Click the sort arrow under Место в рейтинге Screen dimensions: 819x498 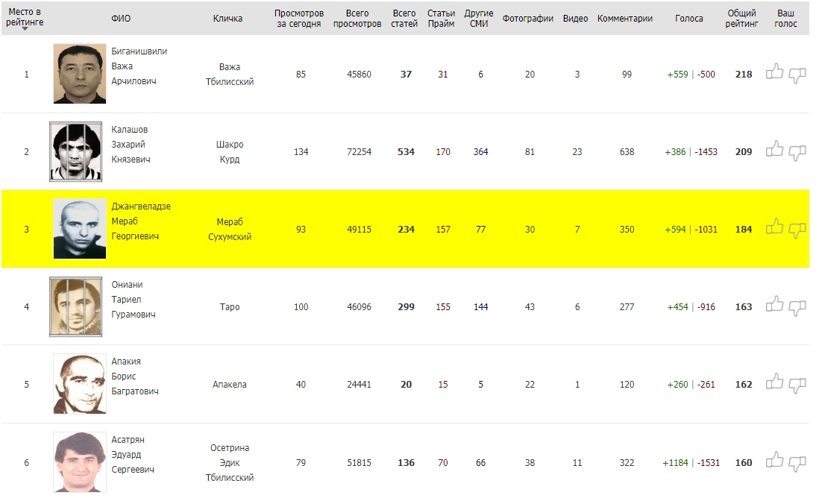tap(25, 28)
